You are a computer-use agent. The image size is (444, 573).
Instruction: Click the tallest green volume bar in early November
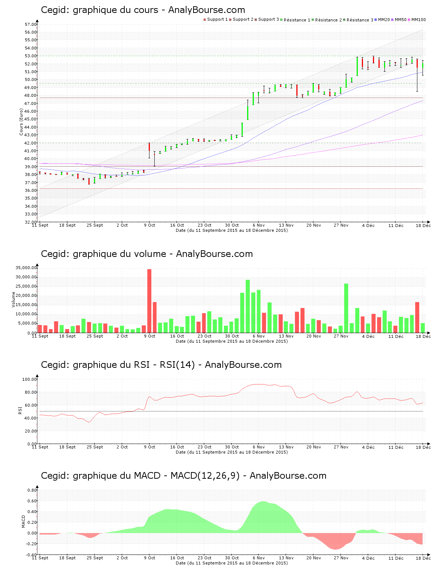pyautogui.click(x=248, y=306)
